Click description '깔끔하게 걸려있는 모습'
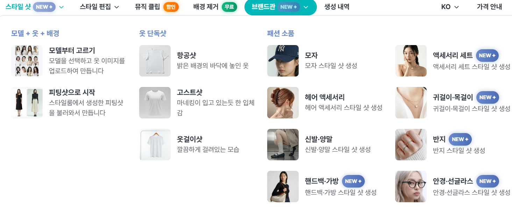 pos(208,149)
